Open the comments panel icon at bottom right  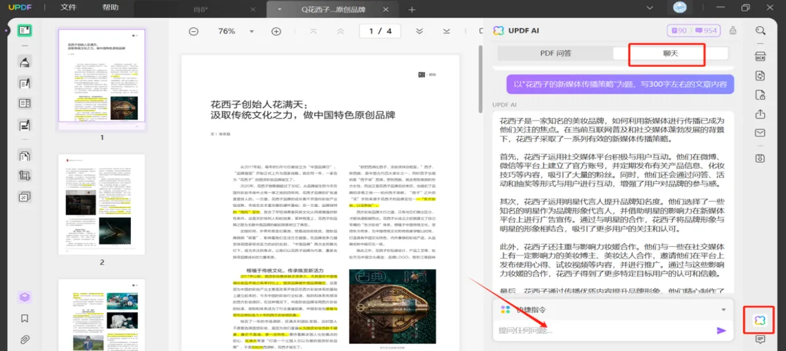click(x=760, y=339)
